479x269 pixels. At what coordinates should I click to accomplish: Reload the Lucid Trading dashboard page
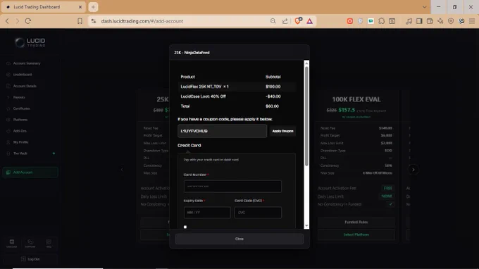point(28,21)
